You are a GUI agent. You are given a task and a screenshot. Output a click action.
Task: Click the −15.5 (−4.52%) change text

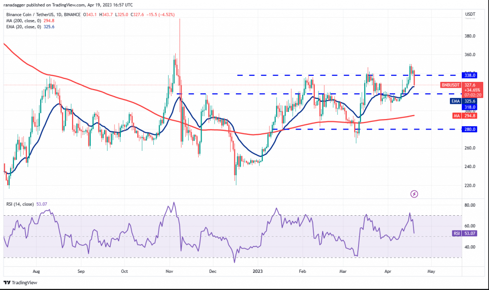(160, 15)
